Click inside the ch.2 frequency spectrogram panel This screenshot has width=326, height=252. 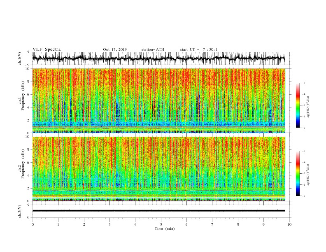(x=159, y=169)
